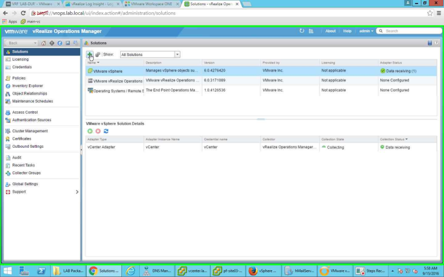The width and height of the screenshot is (444, 277).
Task: Open the About link in header
Action: coord(331,31)
